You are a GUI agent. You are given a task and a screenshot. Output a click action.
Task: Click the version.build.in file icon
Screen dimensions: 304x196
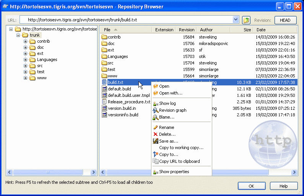pyautogui.click(x=104, y=108)
